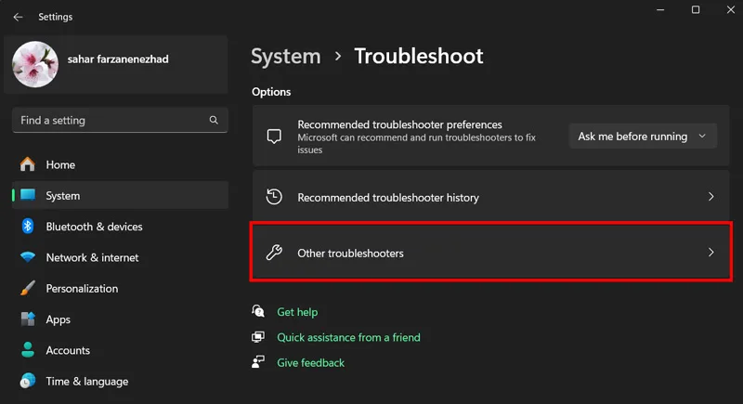This screenshot has width=743, height=404.
Task: Open Quick assistance from a friend
Action: (x=348, y=337)
